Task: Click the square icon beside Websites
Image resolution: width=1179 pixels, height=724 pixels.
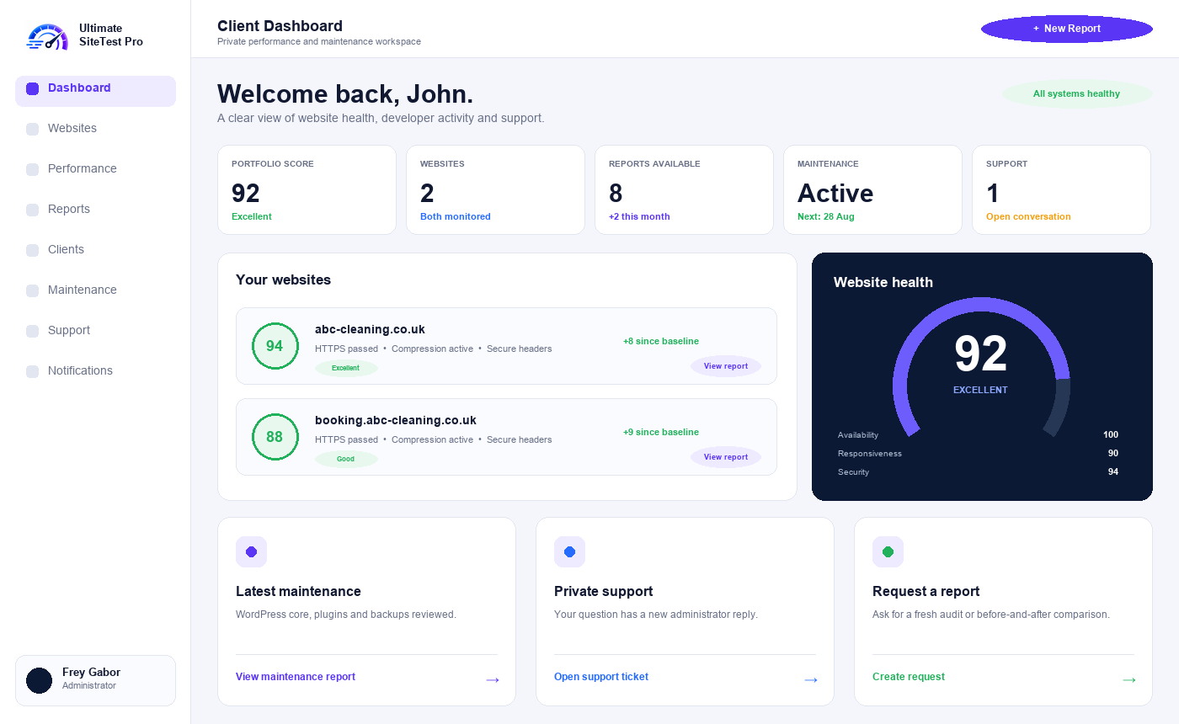Action: pyautogui.click(x=32, y=129)
